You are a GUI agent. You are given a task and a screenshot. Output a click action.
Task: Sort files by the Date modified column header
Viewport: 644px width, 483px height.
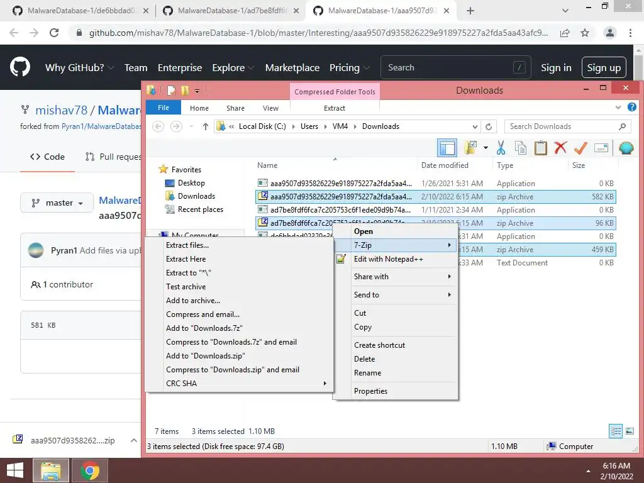[x=445, y=165]
